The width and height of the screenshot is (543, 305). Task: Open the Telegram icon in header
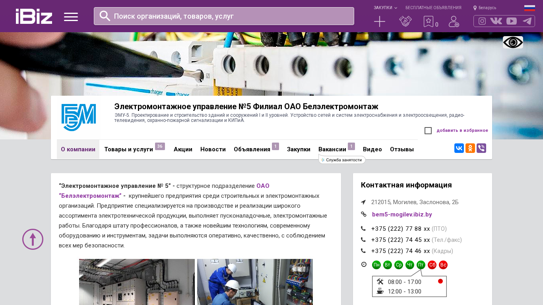[527, 21]
